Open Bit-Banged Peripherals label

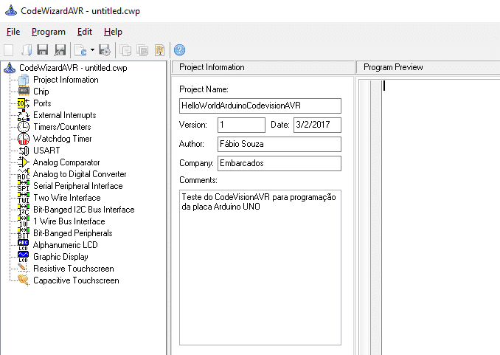(x=73, y=233)
